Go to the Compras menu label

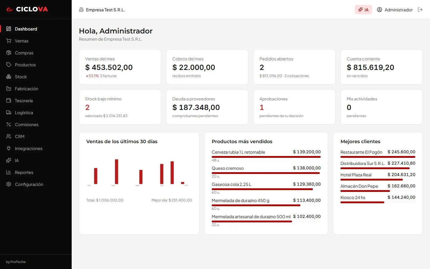[24, 53]
